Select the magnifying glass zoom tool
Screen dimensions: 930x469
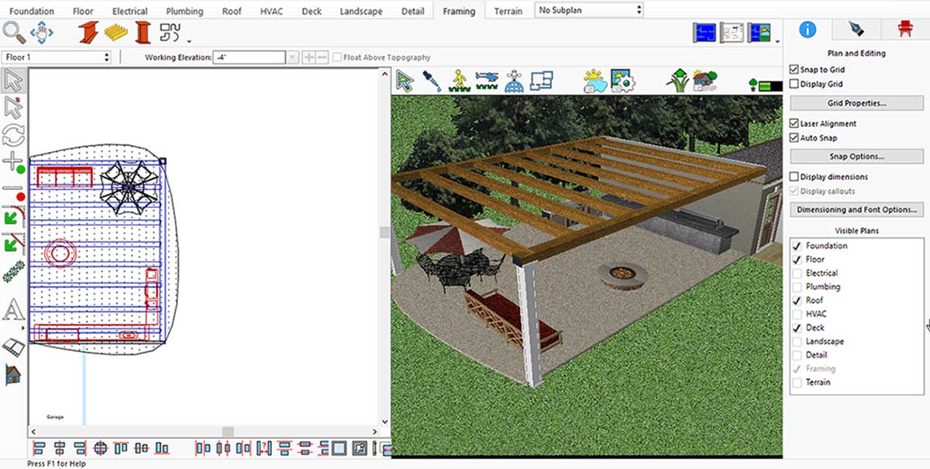[x=14, y=32]
